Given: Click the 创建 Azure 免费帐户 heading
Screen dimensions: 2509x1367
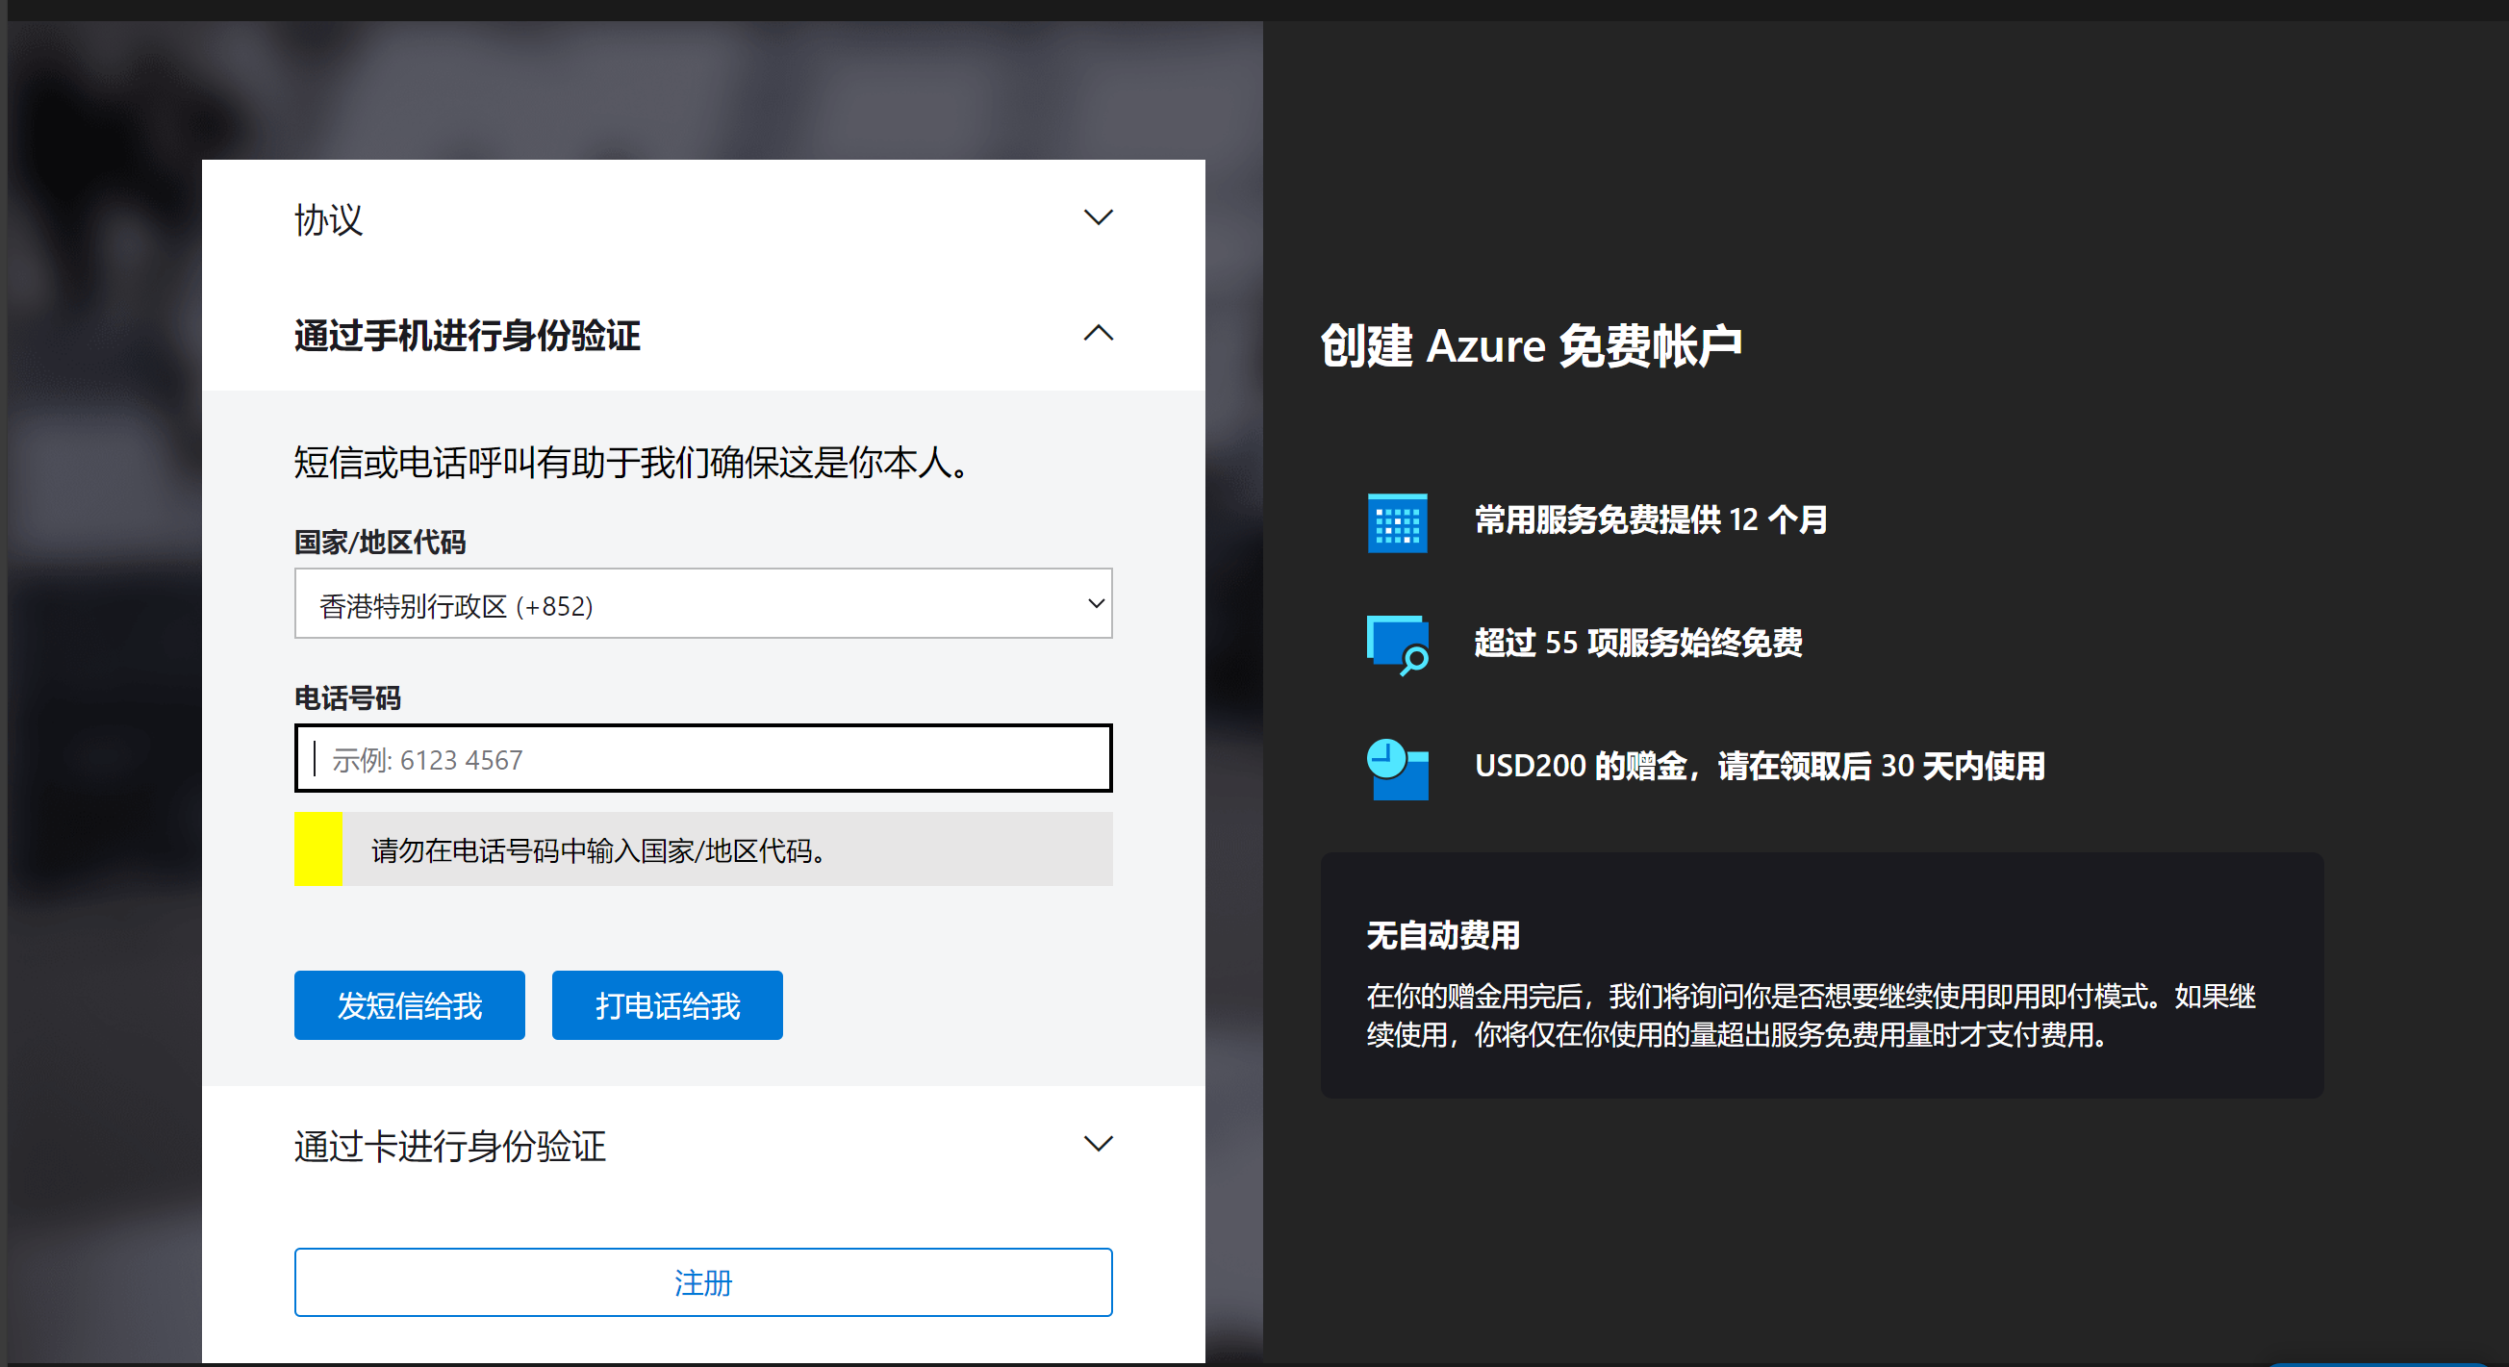Looking at the screenshot, I should point(1532,345).
